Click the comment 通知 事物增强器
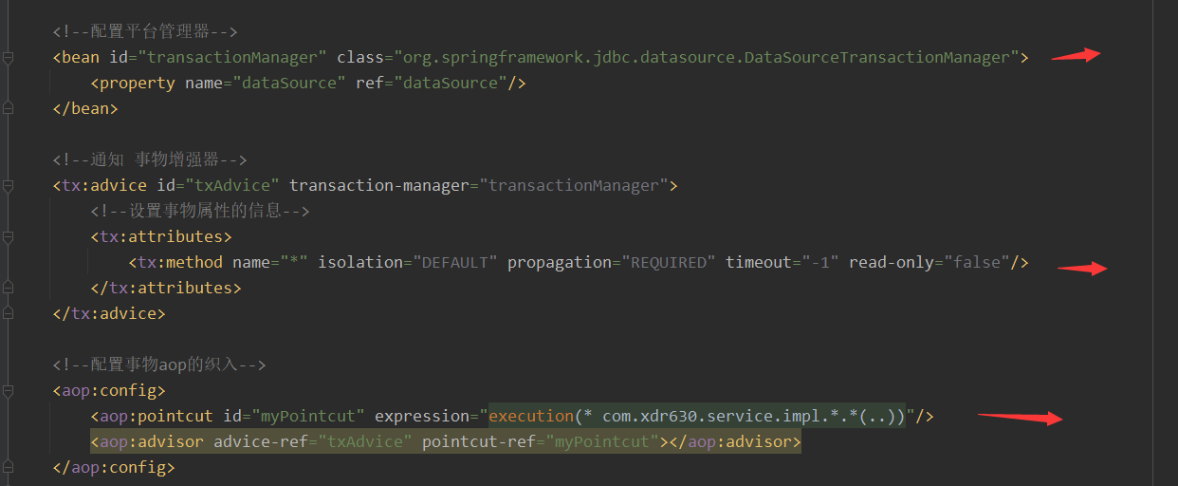Viewport: 1178px width, 486px height. pyautogui.click(x=150, y=160)
